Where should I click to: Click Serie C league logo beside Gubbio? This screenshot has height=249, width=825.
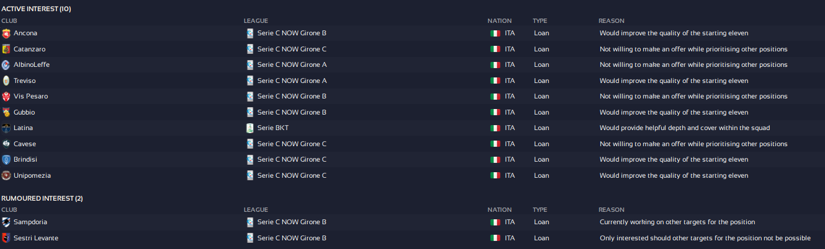click(250, 113)
